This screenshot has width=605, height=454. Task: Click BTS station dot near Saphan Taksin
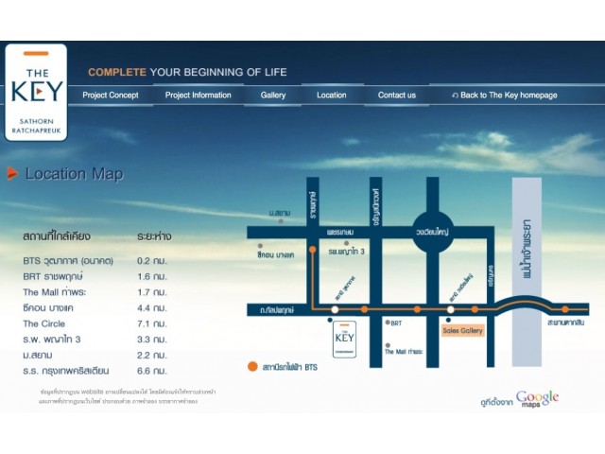tap(565, 309)
